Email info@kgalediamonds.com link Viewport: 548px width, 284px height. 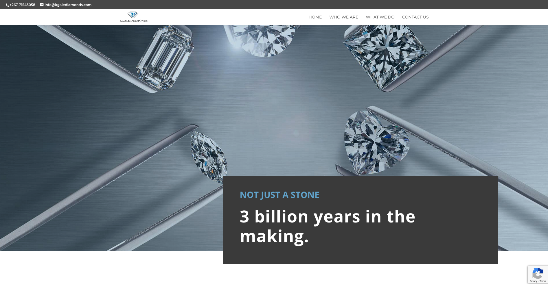click(68, 5)
